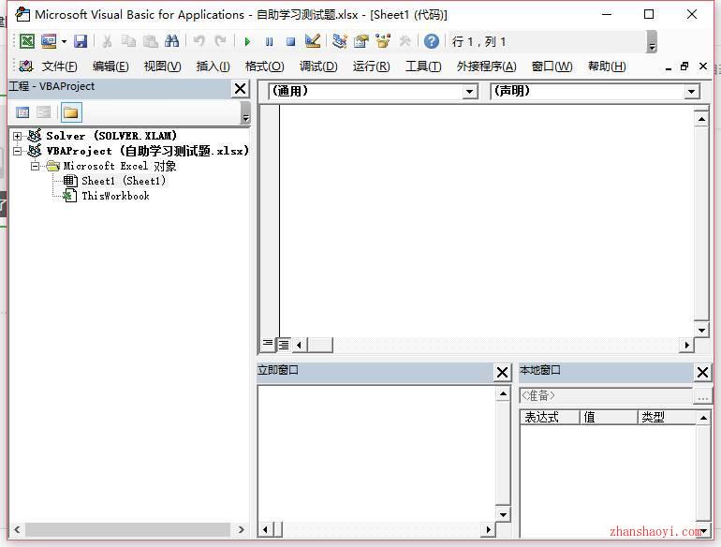This screenshot has width=721, height=547.
Task: Open Find with the binoculars icon
Action: [172, 42]
